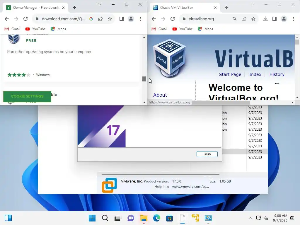The image size is (300, 225).
Task: Close the Qemu Manager tab
Action: point(63,8)
